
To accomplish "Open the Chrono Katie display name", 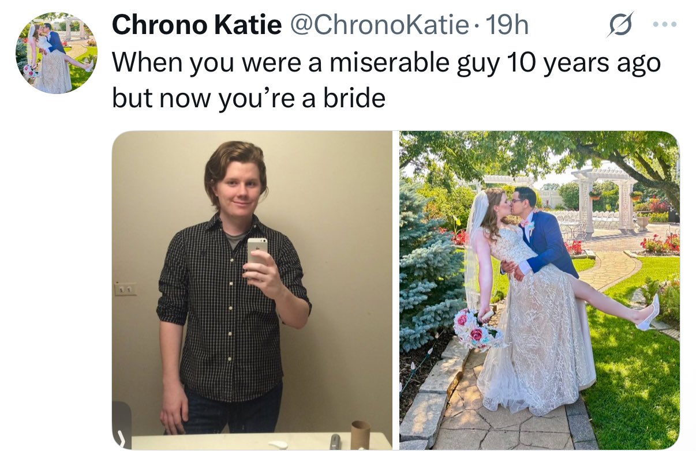I will click(x=197, y=25).
